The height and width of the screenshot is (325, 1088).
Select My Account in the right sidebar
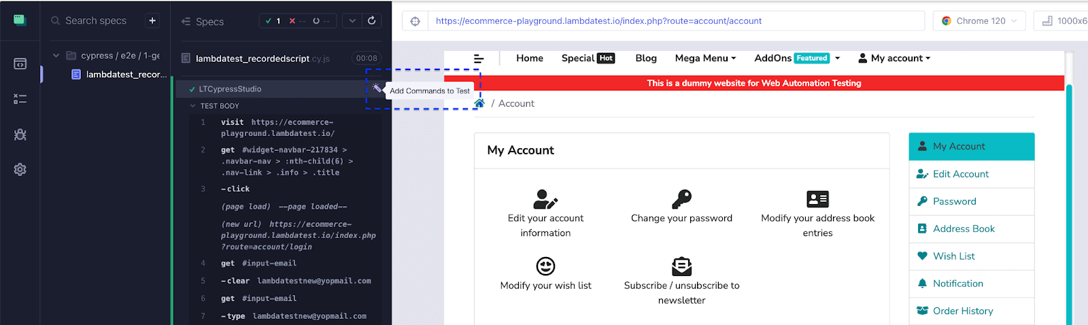(x=971, y=146)
